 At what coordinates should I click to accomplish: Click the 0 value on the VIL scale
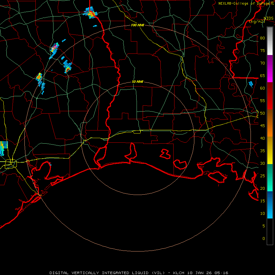click(264, 239)
